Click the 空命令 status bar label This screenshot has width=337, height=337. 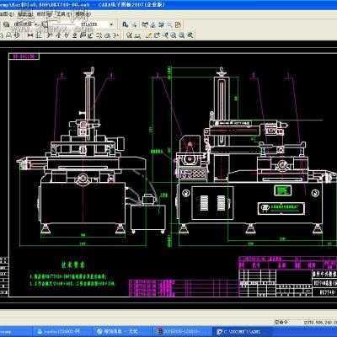281,322
